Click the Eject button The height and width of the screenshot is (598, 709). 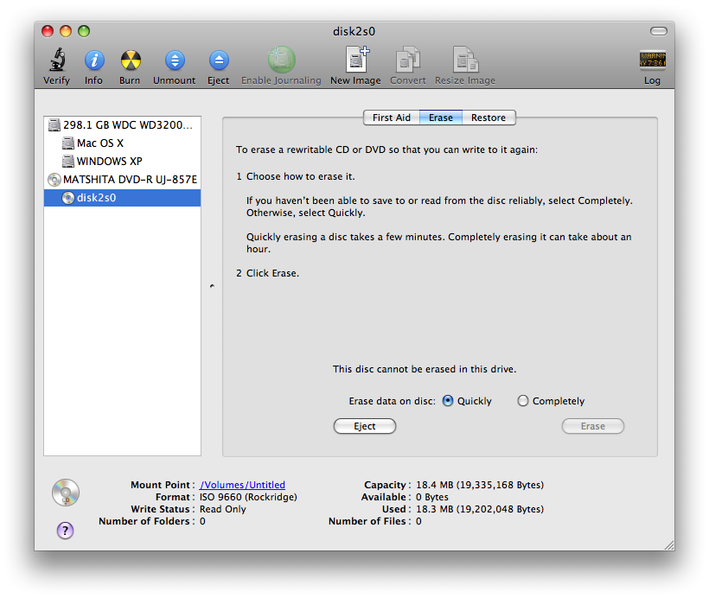pos(364,426)
